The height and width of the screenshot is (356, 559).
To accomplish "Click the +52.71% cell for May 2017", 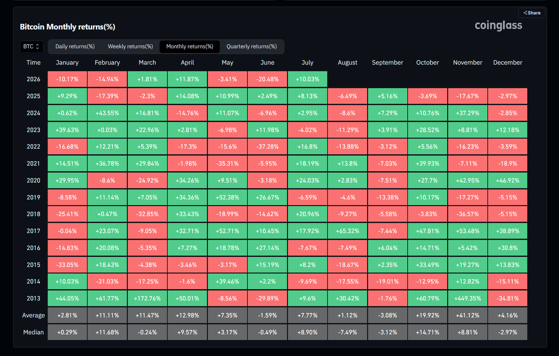I will (x=227, y=231).
